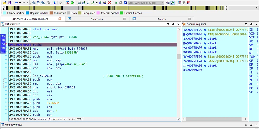Click the green circle toolbar icon
Viewport: 259px width, 129px height.
(72, 3)
